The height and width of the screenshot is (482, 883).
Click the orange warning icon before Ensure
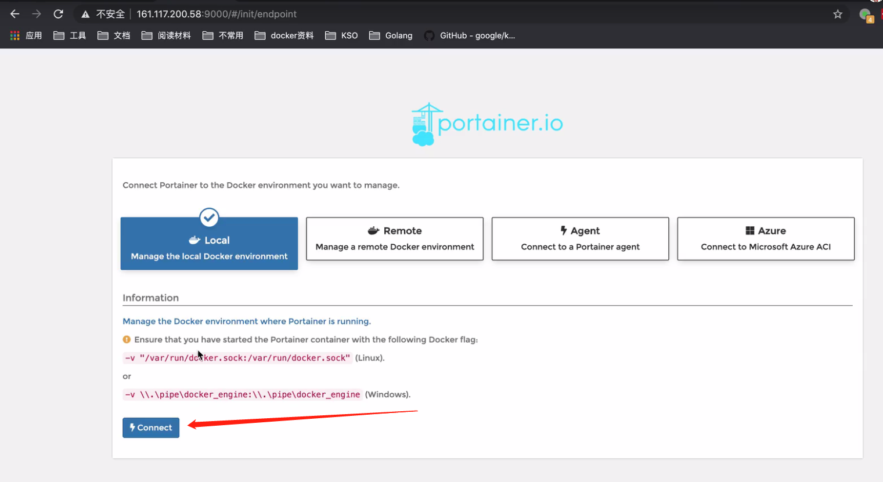pos(127,339)
